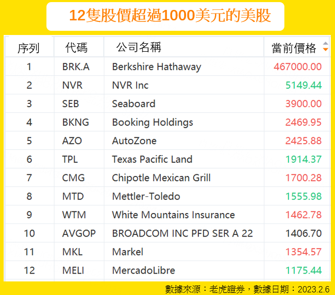
Task: Select Seaboard company name
Action: coord(134,104)
